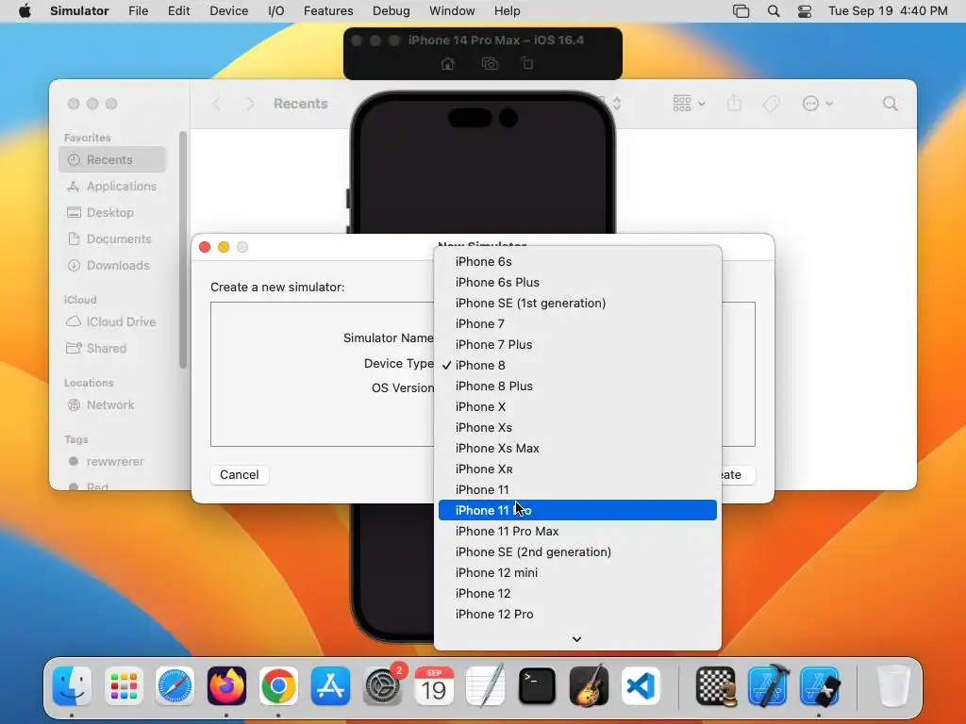Open Launchpad in the Dock

pos(124,685)
